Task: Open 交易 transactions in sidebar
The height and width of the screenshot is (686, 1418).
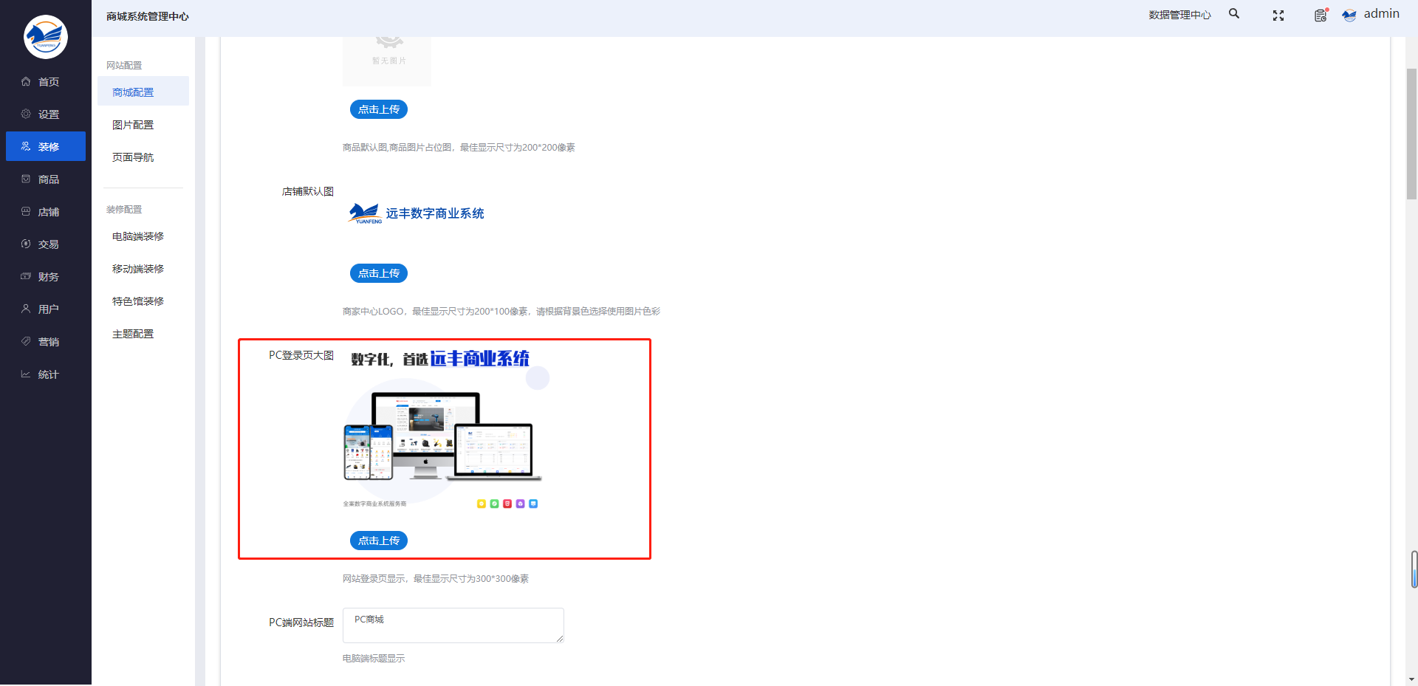Action: tap(46, 244)
